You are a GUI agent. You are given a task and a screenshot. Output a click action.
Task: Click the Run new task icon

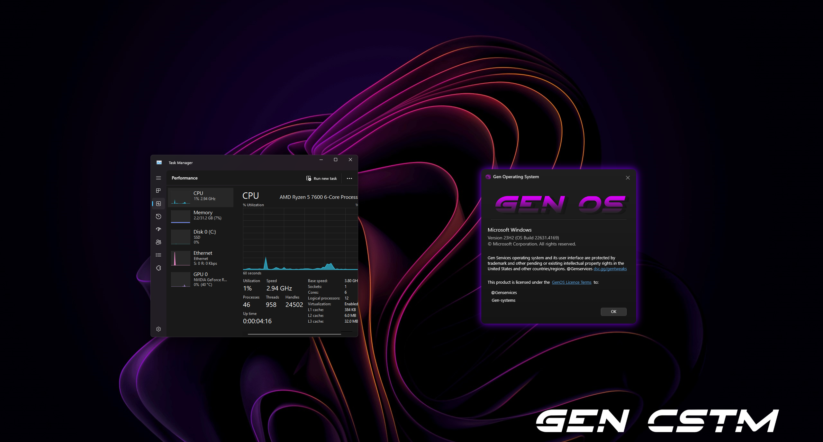click(308, 178)
